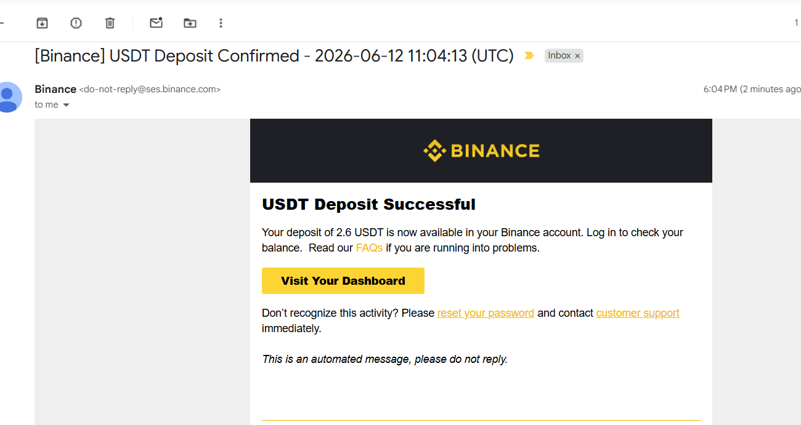Image resolution: width=801 pixels, height=425 pixels.
Task: Click the Visit Your Dashboard button
Action: click(343, 280)
